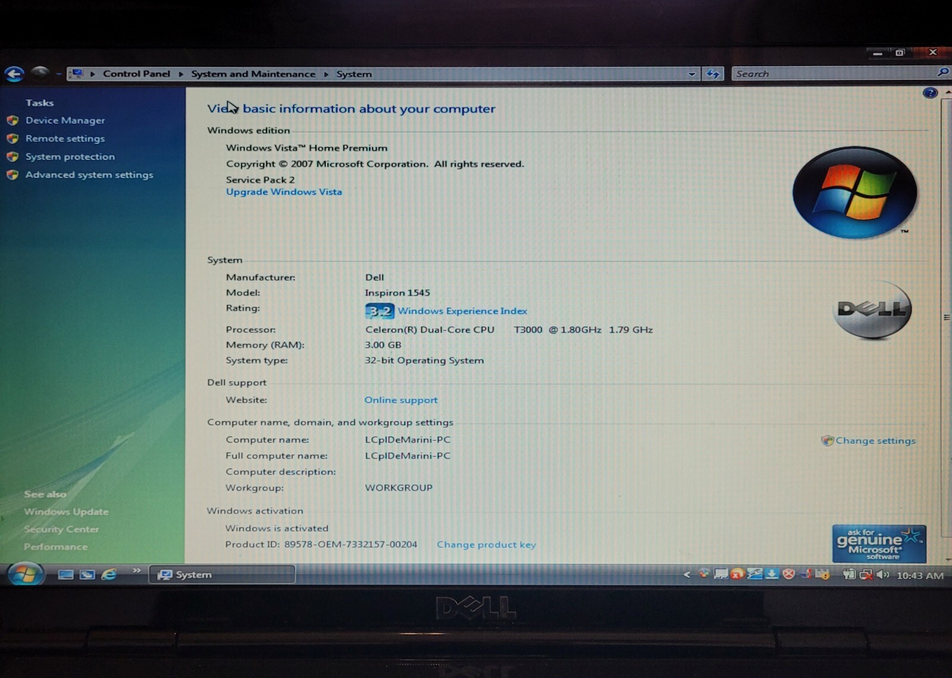
Task: Click Switch between windows quick launch icon
Action: click(87, 575)
